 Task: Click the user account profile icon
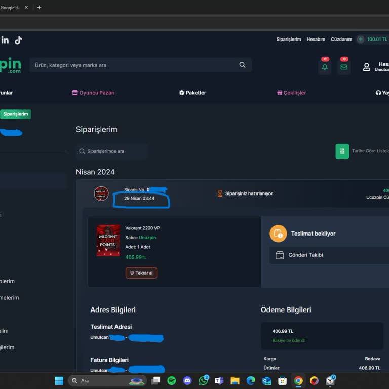click(x=367, y=67)
